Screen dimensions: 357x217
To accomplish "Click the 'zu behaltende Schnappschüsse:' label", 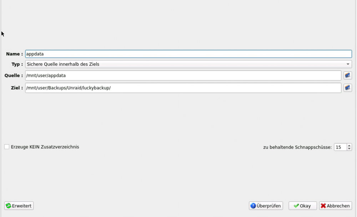I will click(x=297, y=147).
